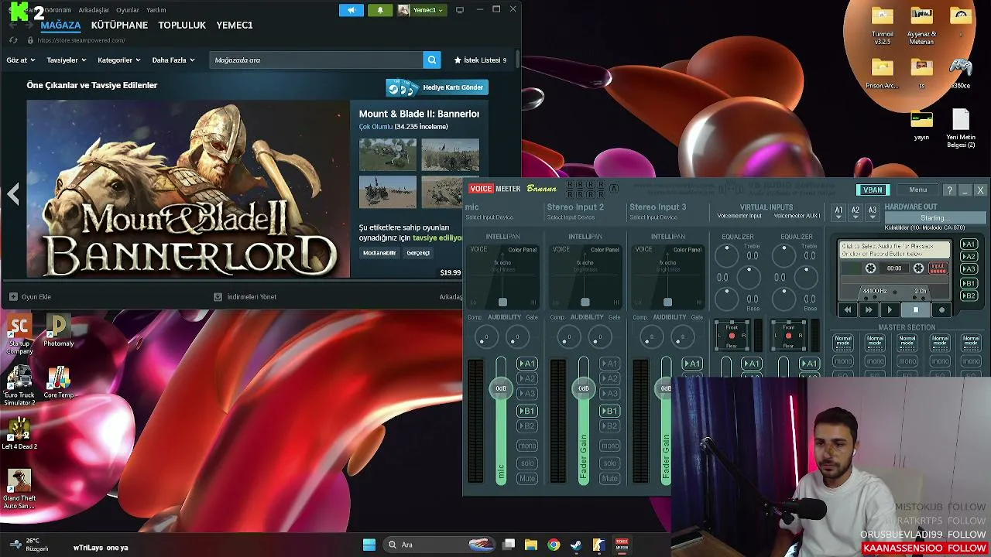
Task: Toggle B2 bus routing on mic strip
Action: point(527,425)
